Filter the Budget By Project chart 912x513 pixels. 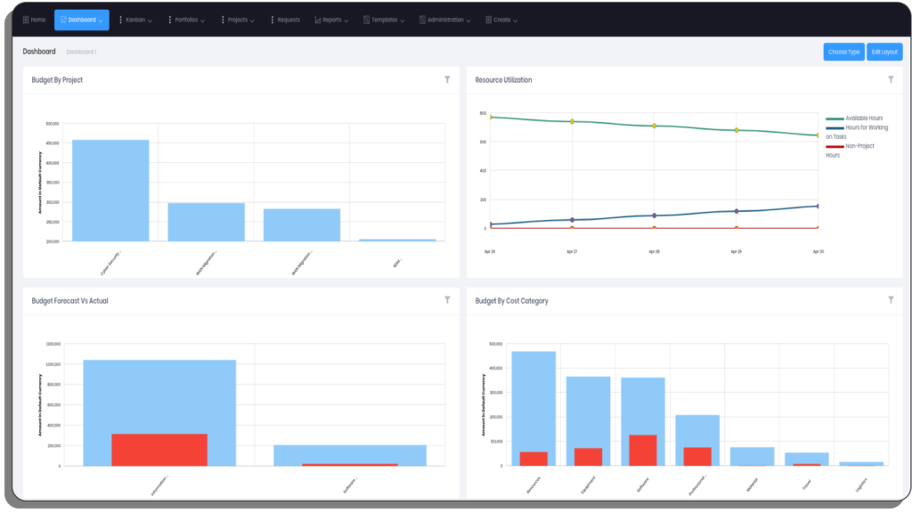coord(447,80)
